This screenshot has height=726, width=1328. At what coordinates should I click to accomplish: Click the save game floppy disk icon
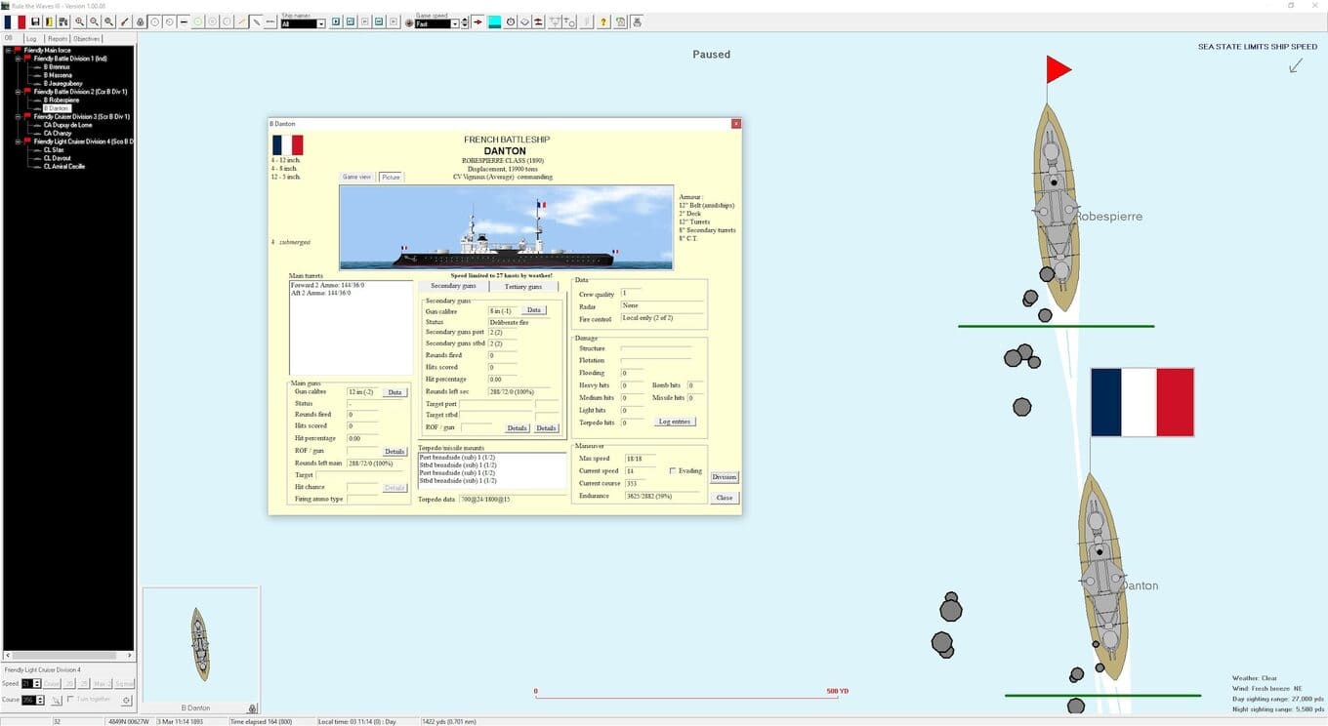[x=35, y=21]
